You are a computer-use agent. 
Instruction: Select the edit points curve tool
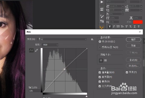[31, 50]
